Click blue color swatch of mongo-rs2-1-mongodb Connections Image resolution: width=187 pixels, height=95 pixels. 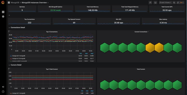pyautogui.click(x=11, y=56)
